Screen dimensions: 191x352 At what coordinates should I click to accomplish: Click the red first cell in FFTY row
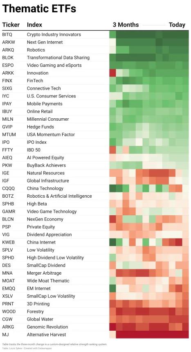[112, 150]
